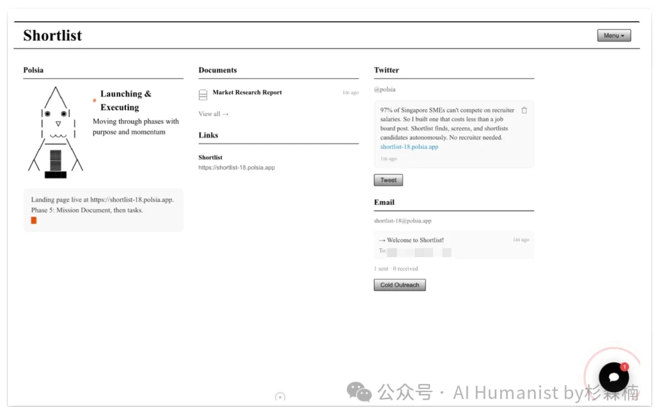Click the Market Research Report document icon
Screen dimensions: 660x419
[x=203, y=95]
